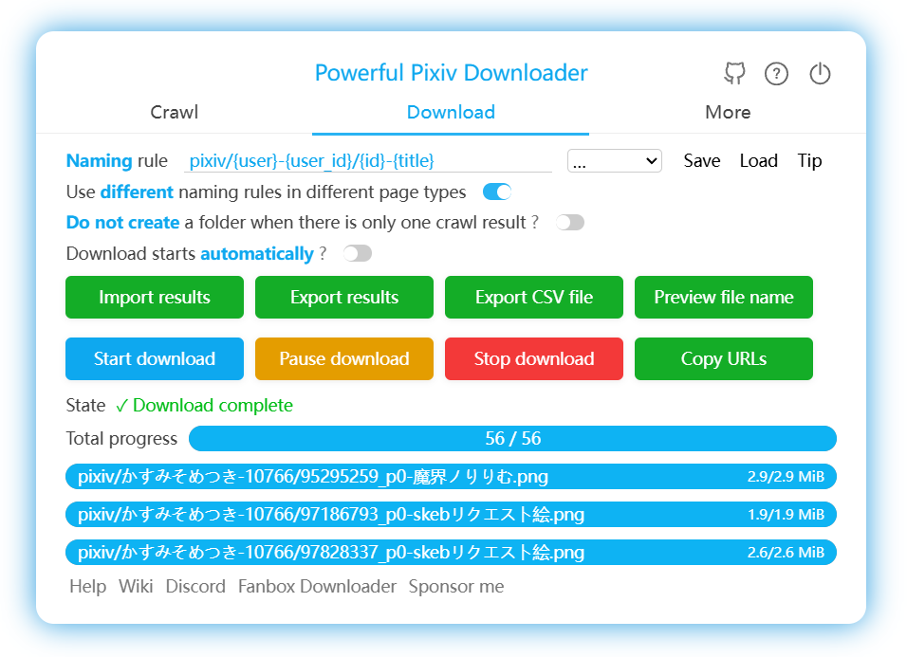The image size is (907, 657).
Task: Click the Stop download button
Action: (534, 359)
